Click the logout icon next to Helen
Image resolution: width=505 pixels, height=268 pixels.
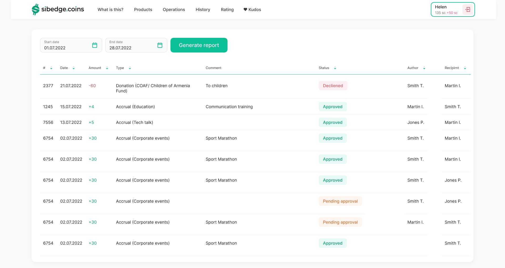(468, 9)
